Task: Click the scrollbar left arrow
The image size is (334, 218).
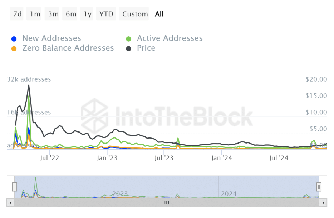Action: pyautogui.click(x=10, y=203)
